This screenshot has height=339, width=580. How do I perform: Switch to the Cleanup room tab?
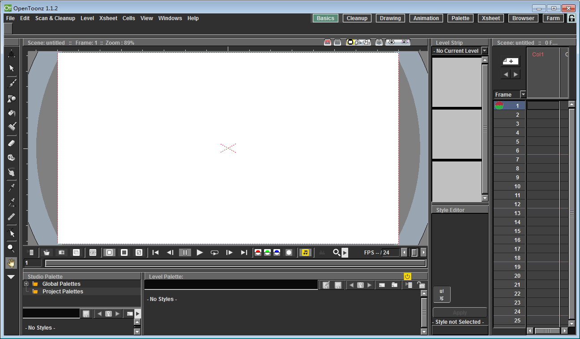357,18
